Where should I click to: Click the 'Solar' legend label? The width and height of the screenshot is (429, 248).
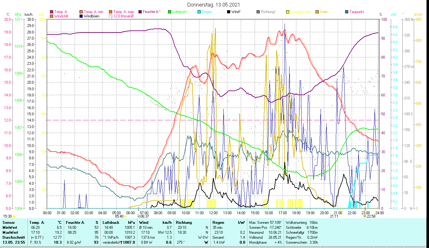coord(324,12)
